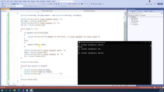Open the View menu

(x=11, y=1)
